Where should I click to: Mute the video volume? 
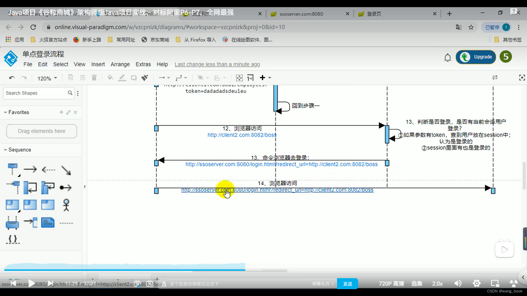tap(458, 283)
